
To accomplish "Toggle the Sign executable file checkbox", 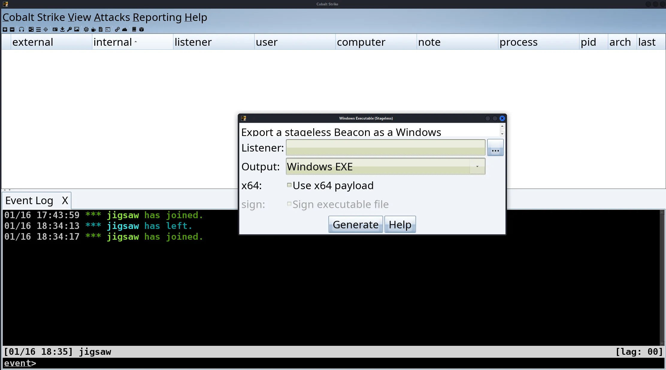I will pyautogui.click(x=289, y=204).
